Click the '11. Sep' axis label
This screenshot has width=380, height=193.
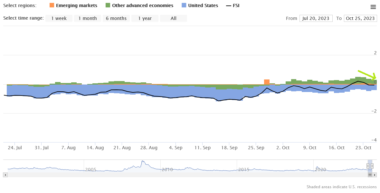[202, 148]
